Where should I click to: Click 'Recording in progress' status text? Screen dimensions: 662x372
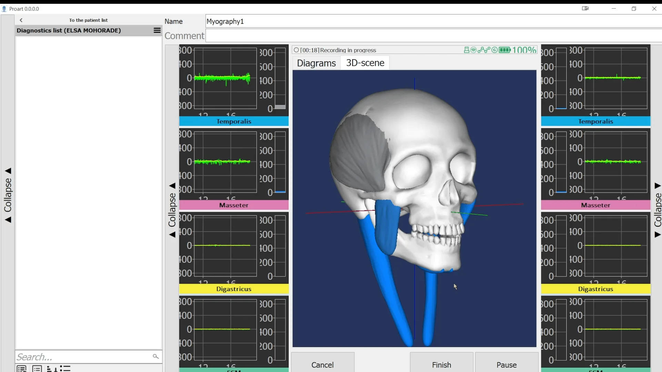pyautogui.click(x=348, y=50)
